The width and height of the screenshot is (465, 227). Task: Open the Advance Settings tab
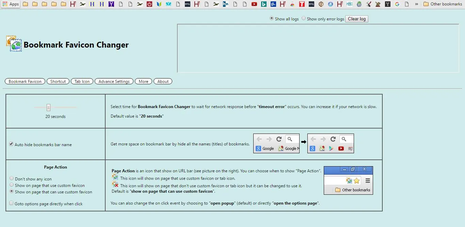pyautogui.click(x=114, y=82)
